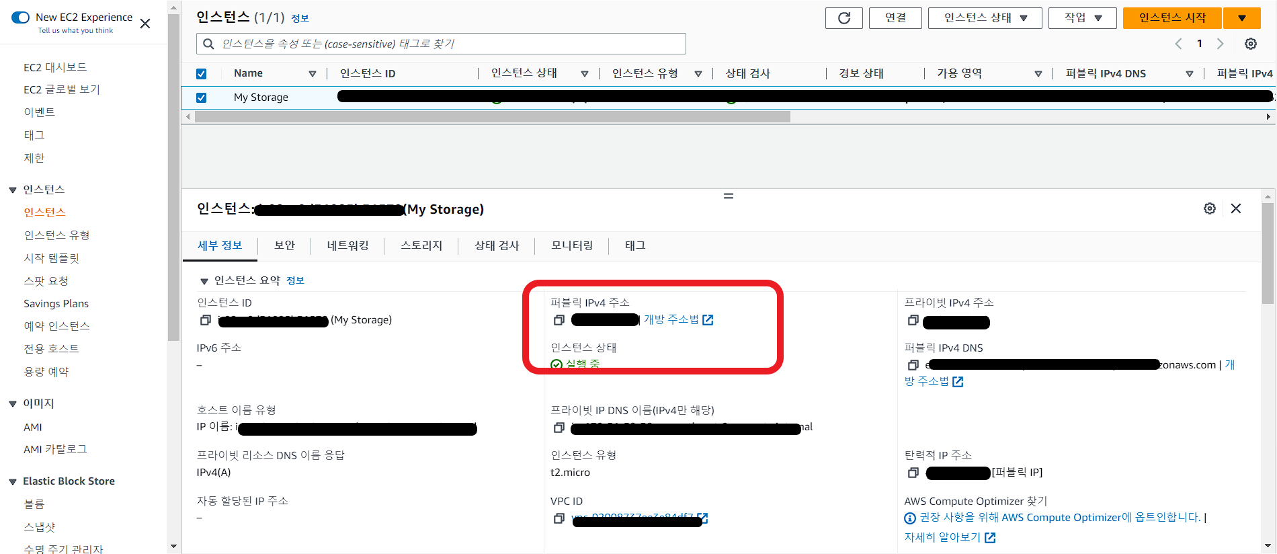Open the 작업 actions dropdown
The image size is (1277, 554).
coord(1083,18)
